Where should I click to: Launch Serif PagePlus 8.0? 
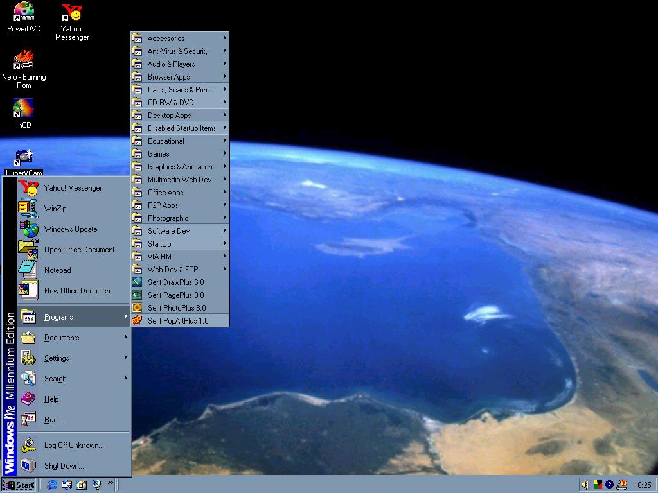pyautogui.click(x=180, y=295)
